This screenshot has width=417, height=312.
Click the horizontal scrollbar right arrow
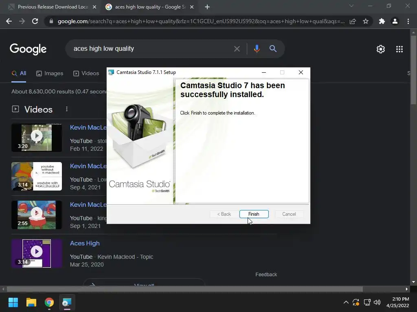click(407, 289)
